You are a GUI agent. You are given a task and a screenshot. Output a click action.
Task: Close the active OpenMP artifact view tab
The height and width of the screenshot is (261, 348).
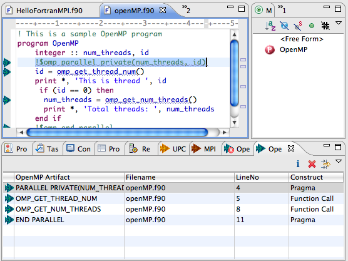291,148
